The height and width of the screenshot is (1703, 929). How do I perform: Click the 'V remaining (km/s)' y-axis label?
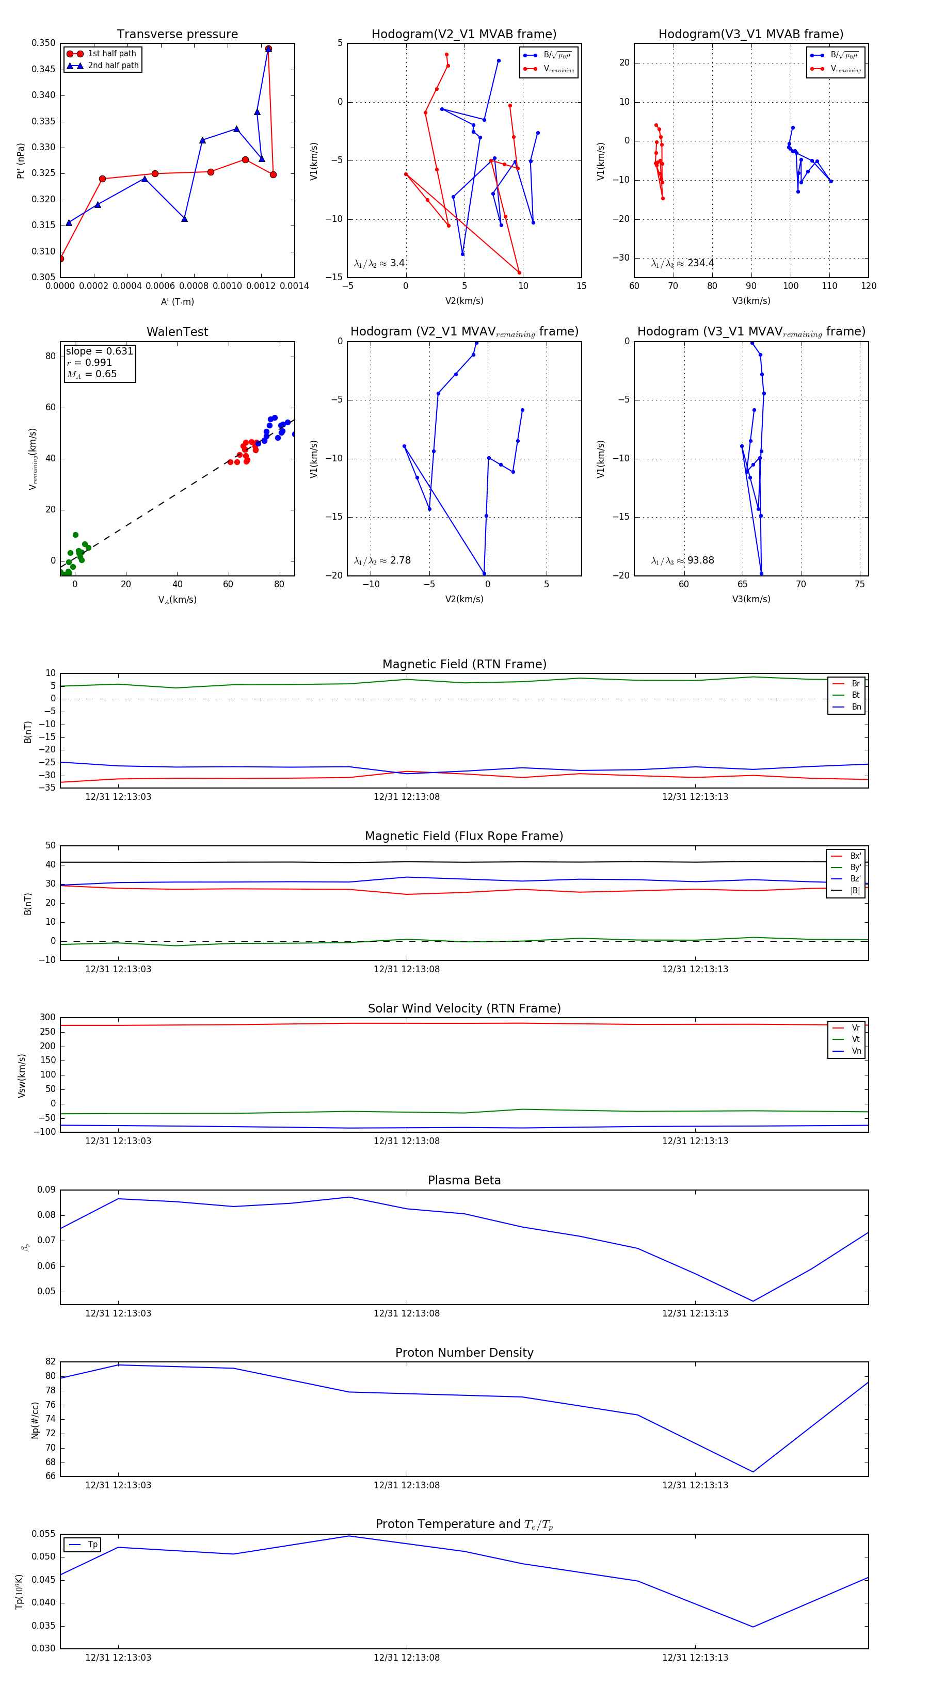click(x=33, y=459)
